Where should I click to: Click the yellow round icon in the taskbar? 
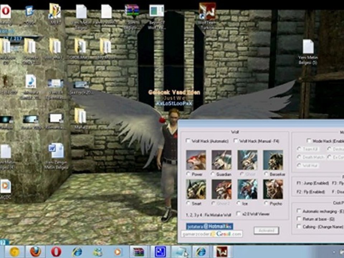14,252
